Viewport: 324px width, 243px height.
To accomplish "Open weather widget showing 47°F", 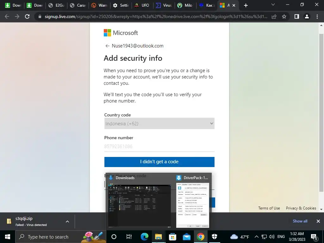I will pos(240,237).
